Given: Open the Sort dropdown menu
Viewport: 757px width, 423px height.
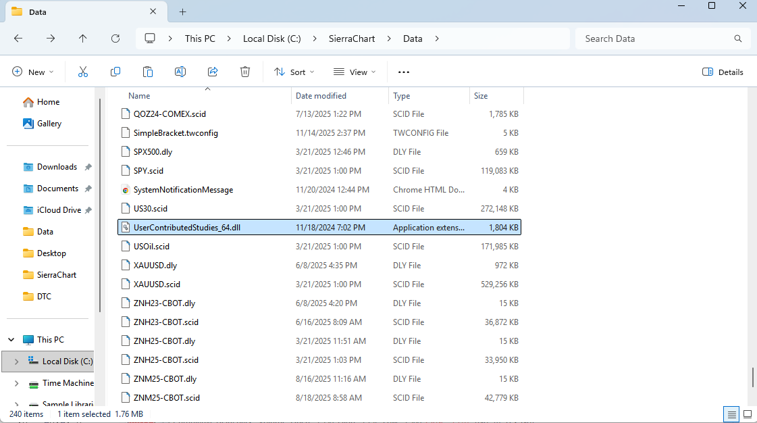Looking at the screenshot, I should tap(294, 72).
